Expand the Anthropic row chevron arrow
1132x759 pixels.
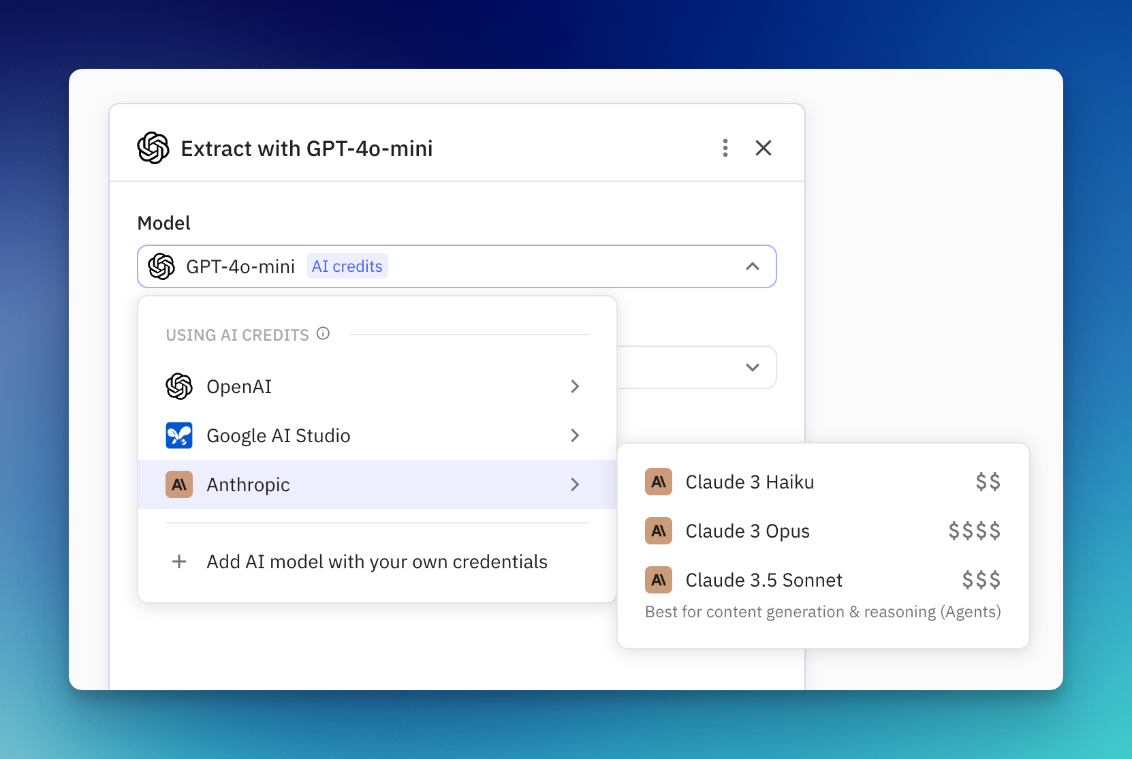click(575, 484)
